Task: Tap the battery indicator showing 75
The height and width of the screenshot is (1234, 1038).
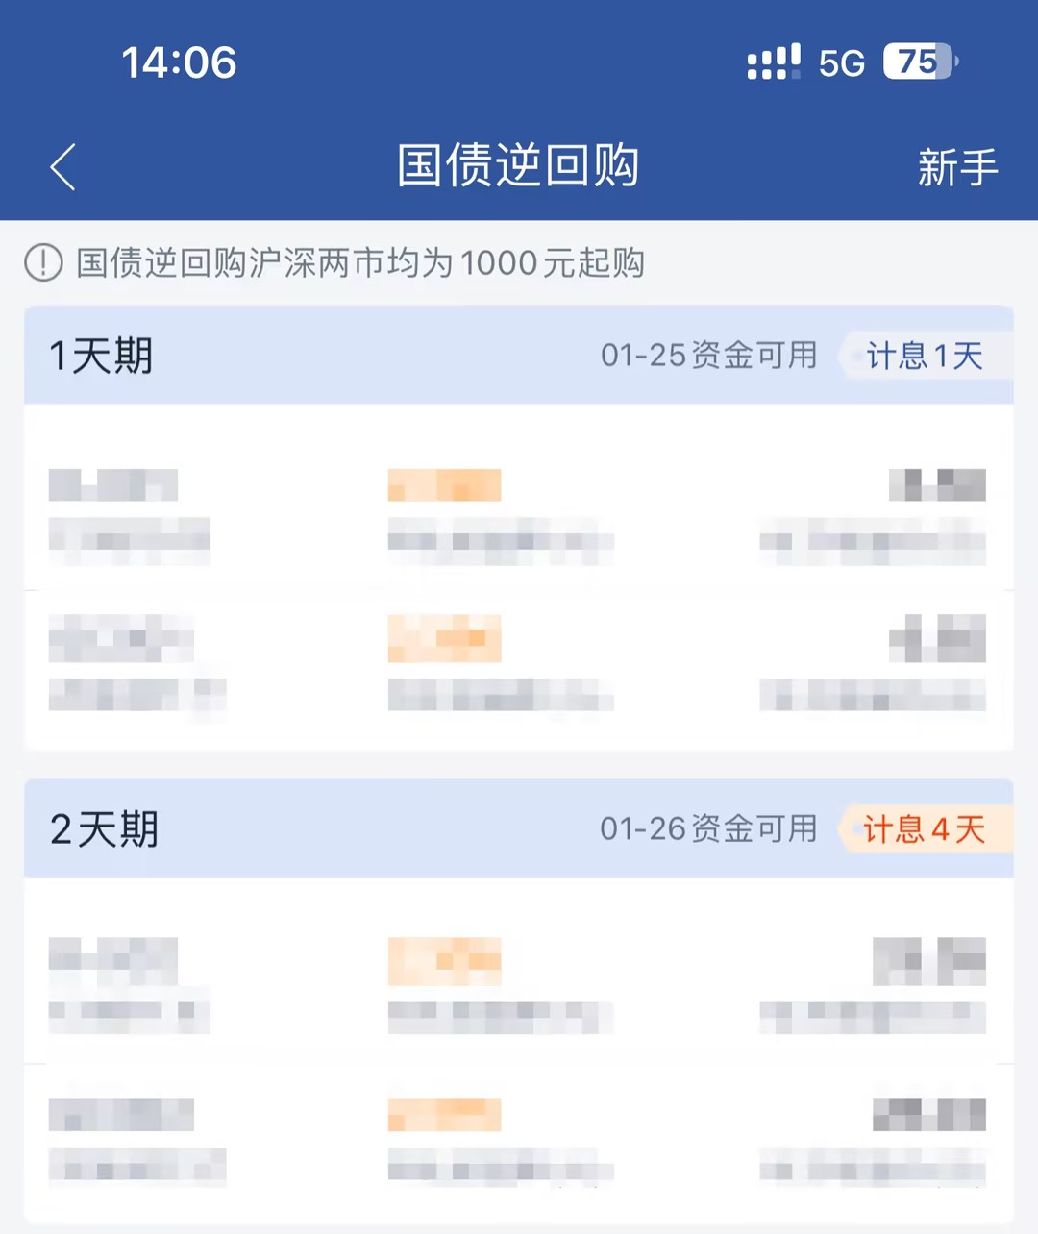Action: click(920, 62)
